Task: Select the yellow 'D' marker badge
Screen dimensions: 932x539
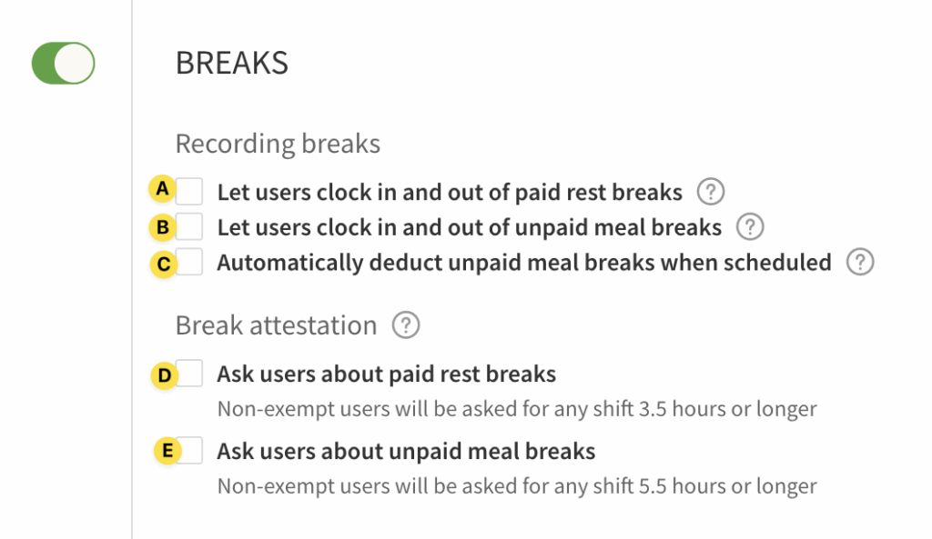Action: pos(165,375)
